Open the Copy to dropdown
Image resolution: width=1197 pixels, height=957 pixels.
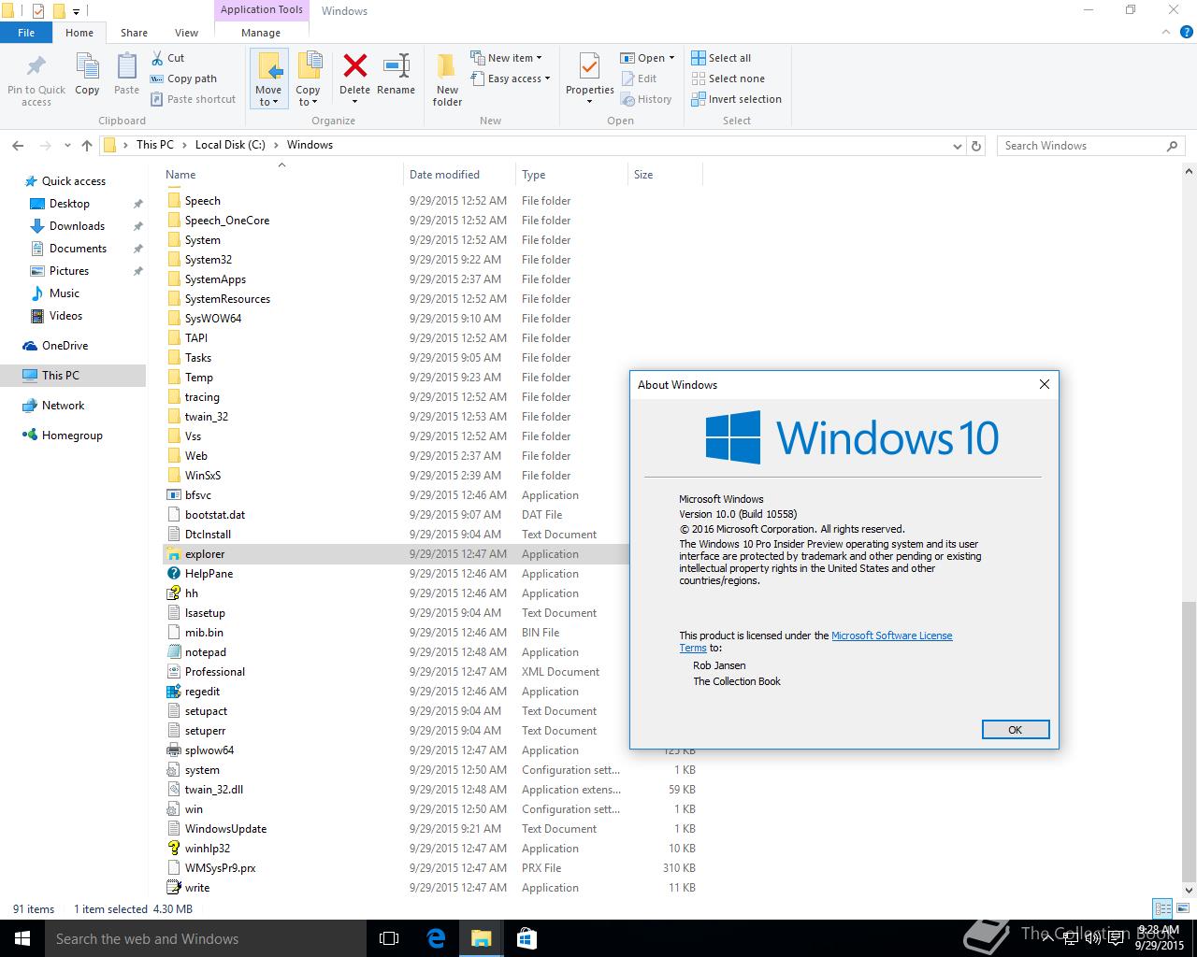(308, 103)
